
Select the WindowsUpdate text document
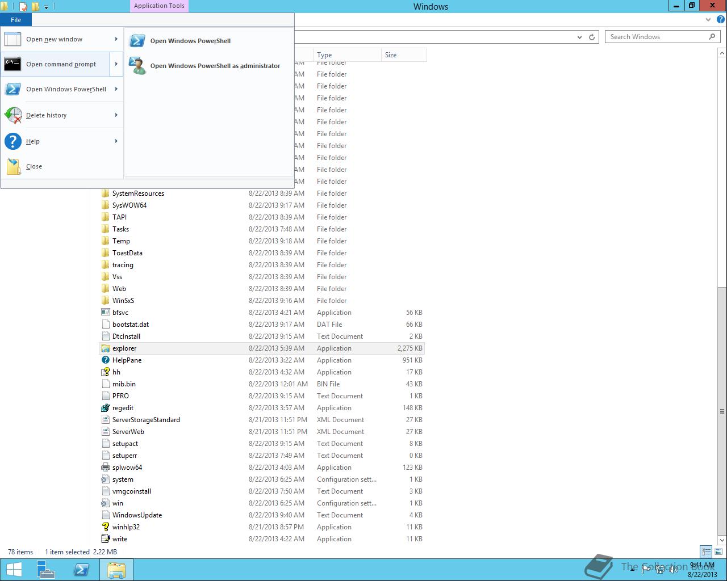(x=137, y=515)
